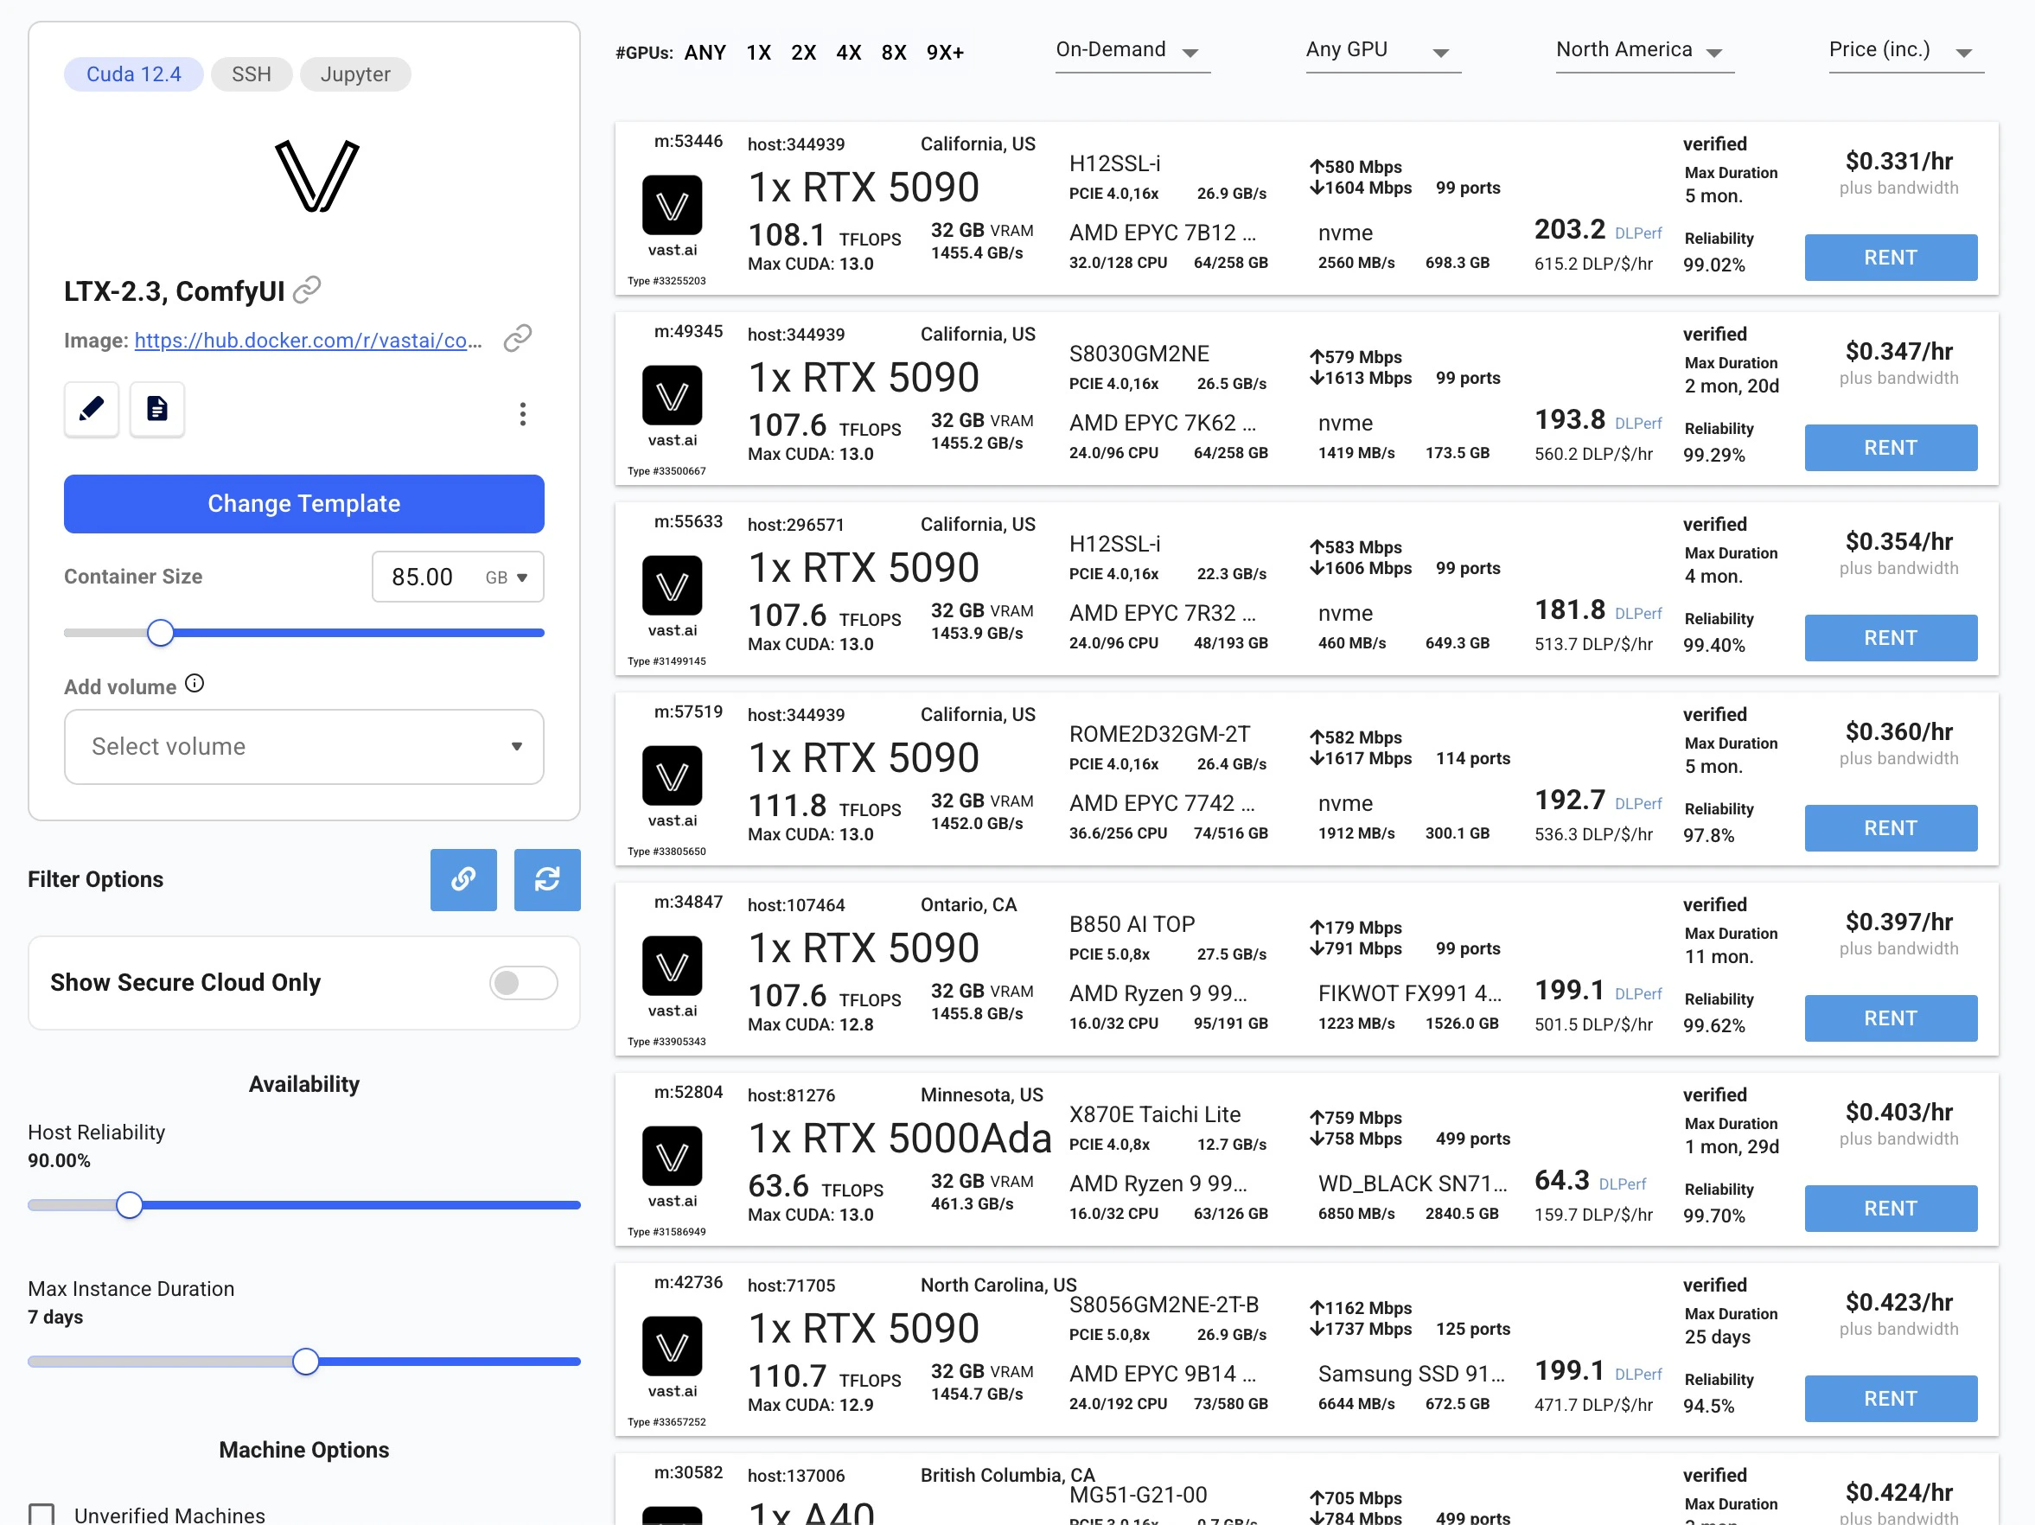Click the vast.ai logo on the first listing

(x=672, y=204)
